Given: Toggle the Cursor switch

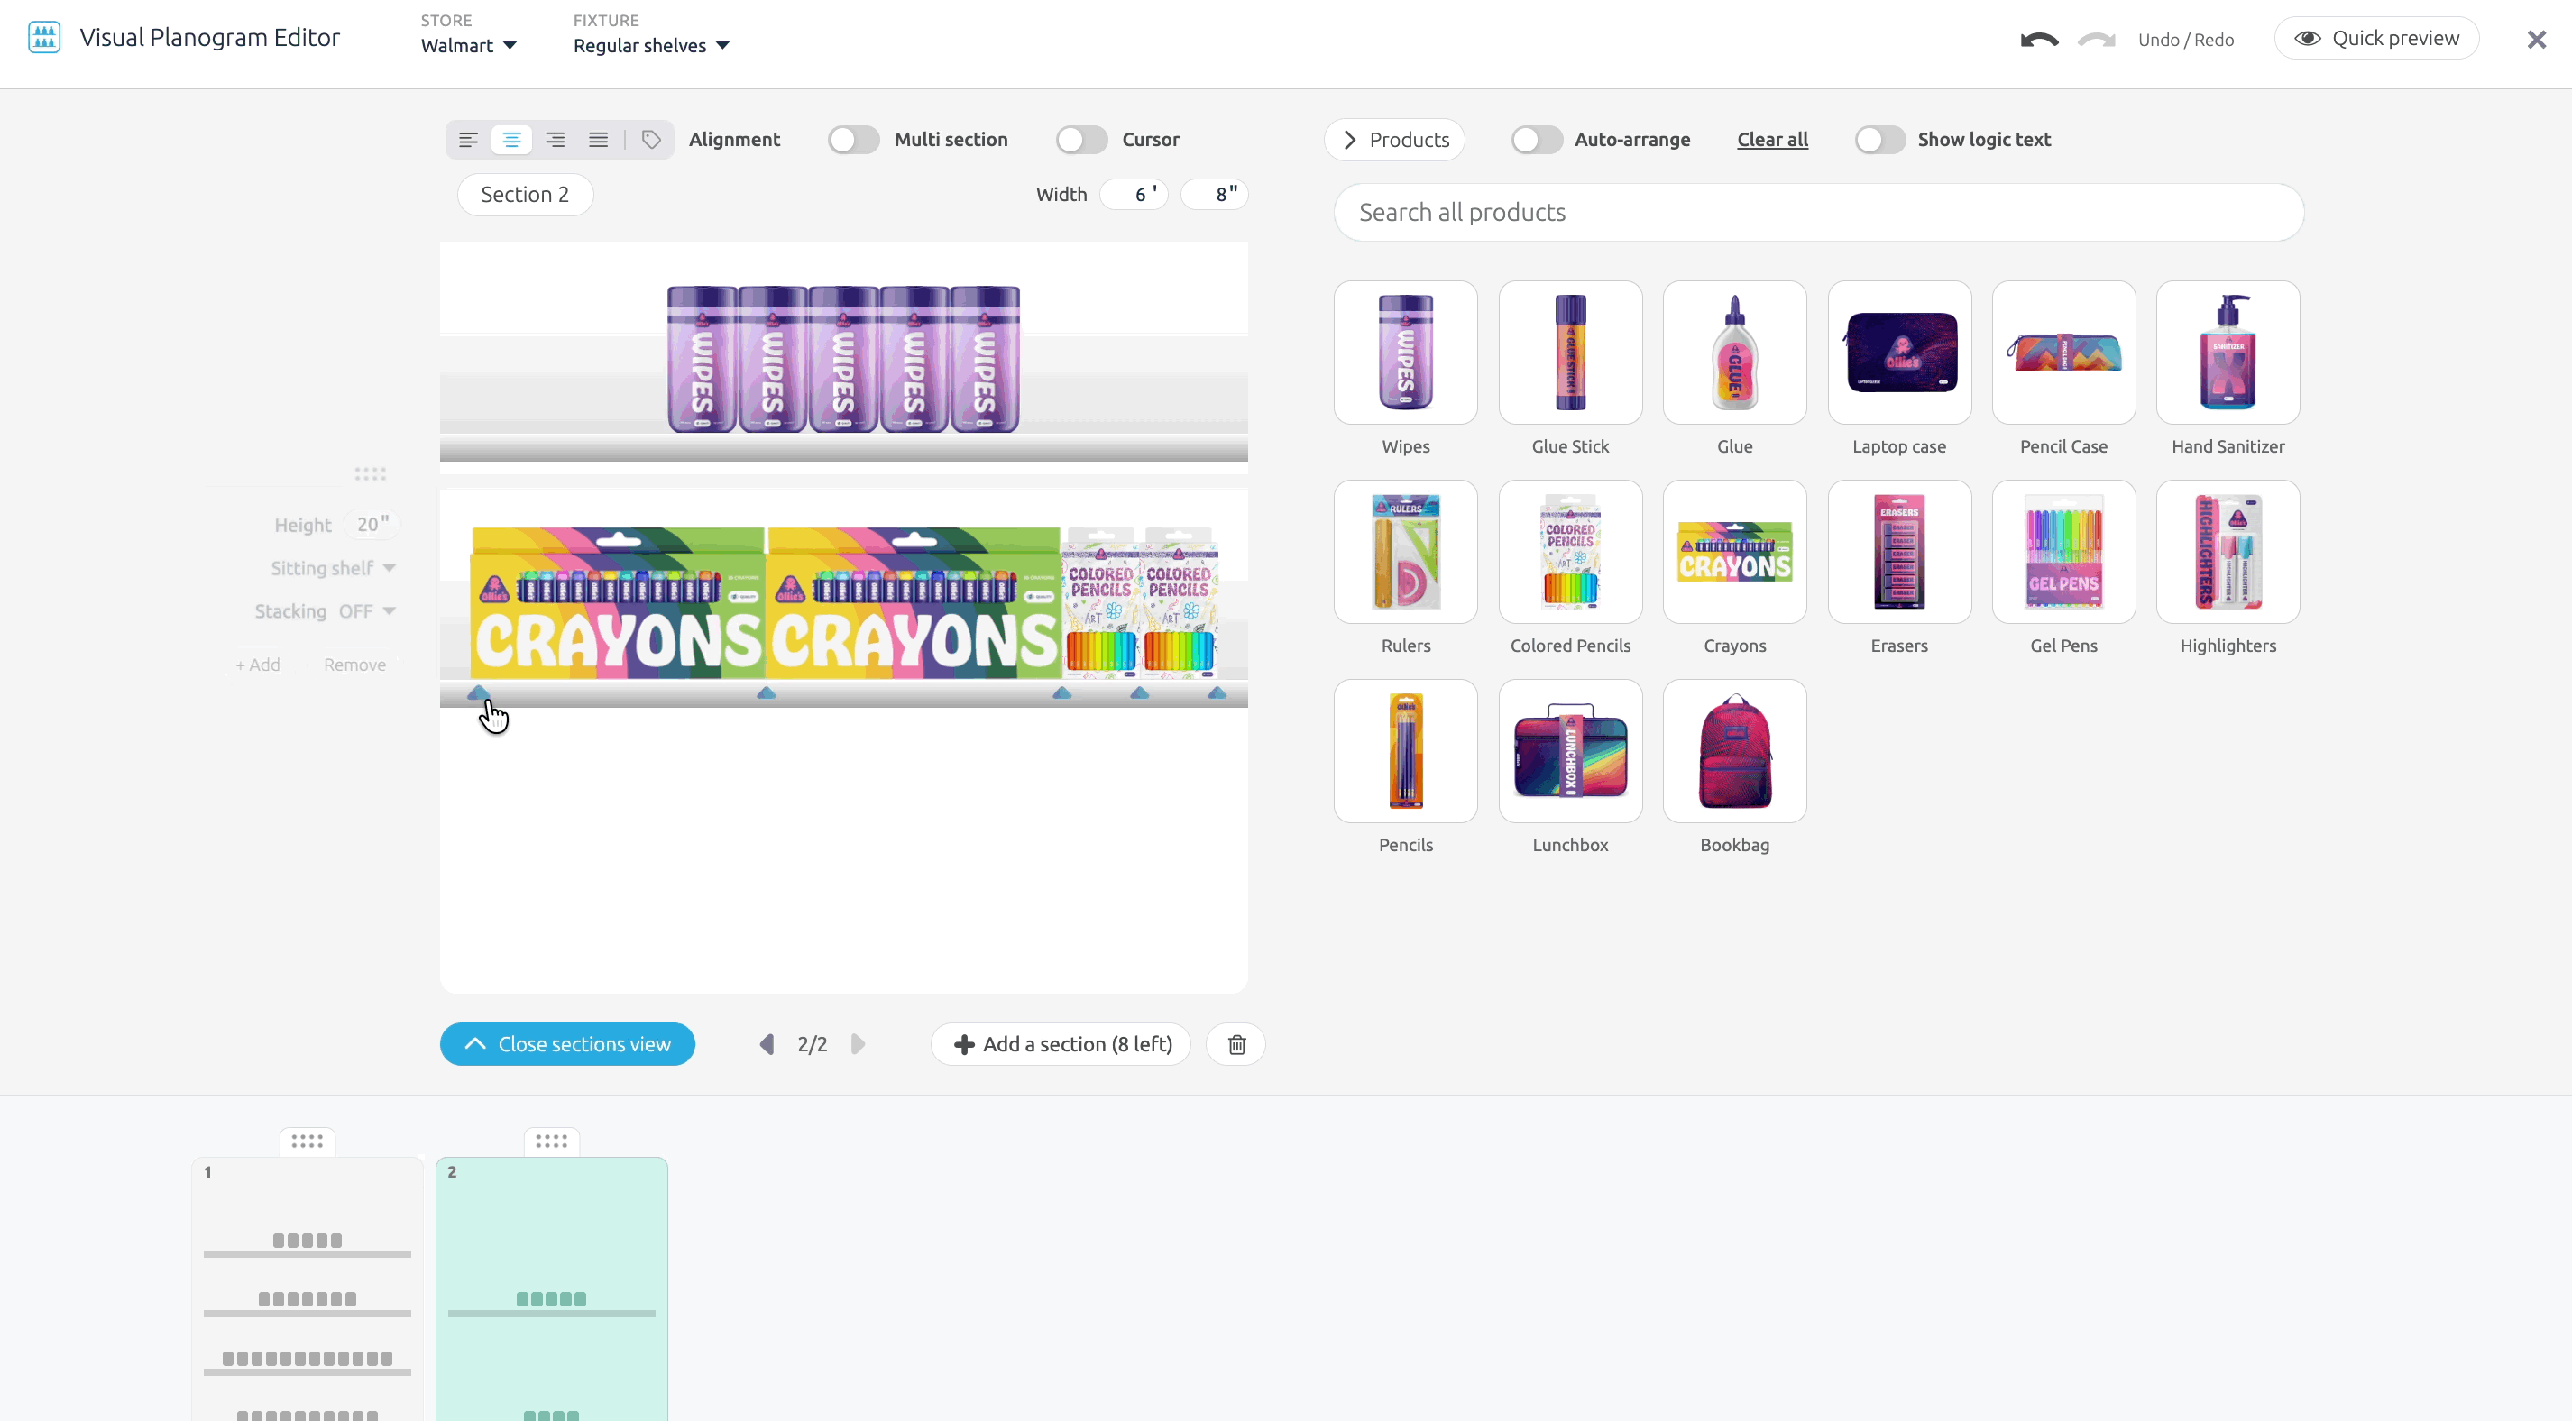Looking at the screenshot, I should [1081, 140].
